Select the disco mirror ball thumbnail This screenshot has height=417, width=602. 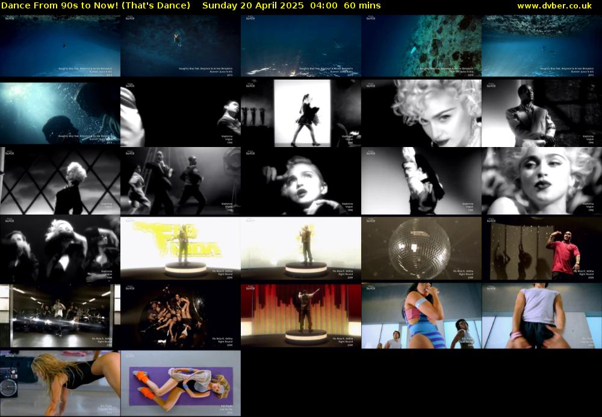pos(421,248)
